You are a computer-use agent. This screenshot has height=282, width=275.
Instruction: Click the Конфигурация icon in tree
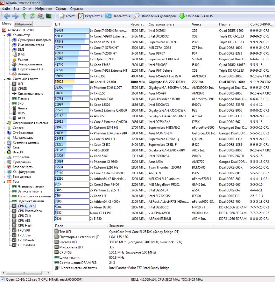[x=9, y=172]
